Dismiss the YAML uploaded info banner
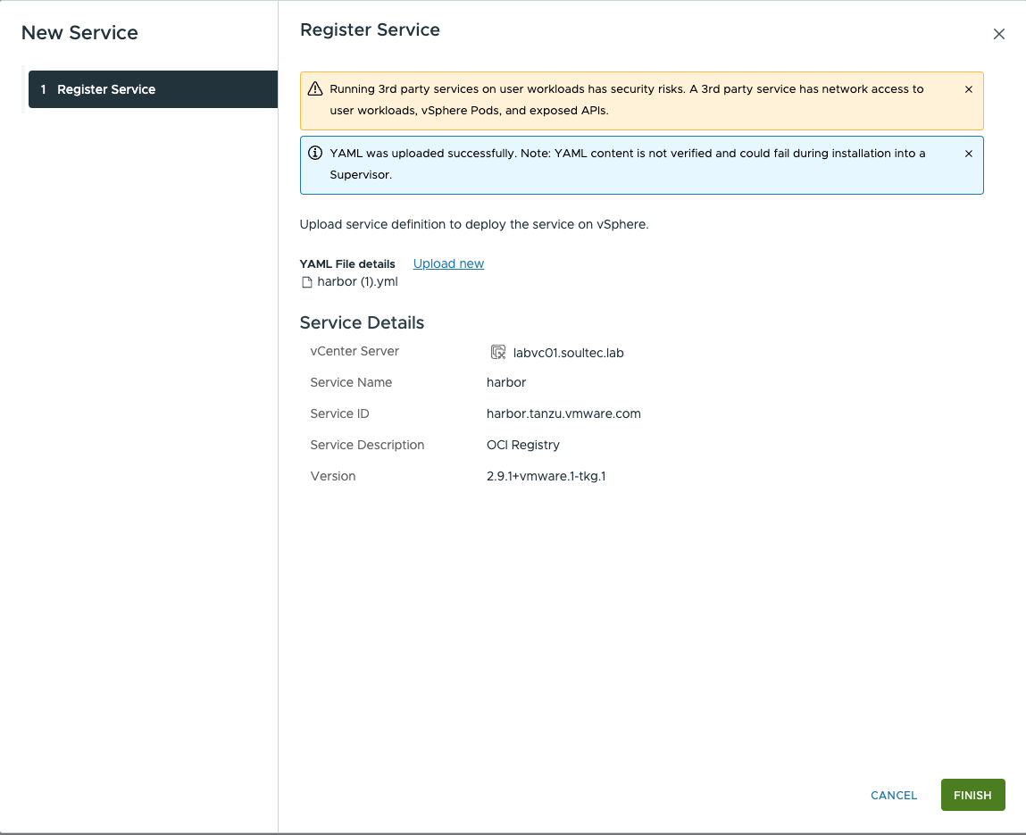Screen dimensions: 1026x835 click(969, 154)
